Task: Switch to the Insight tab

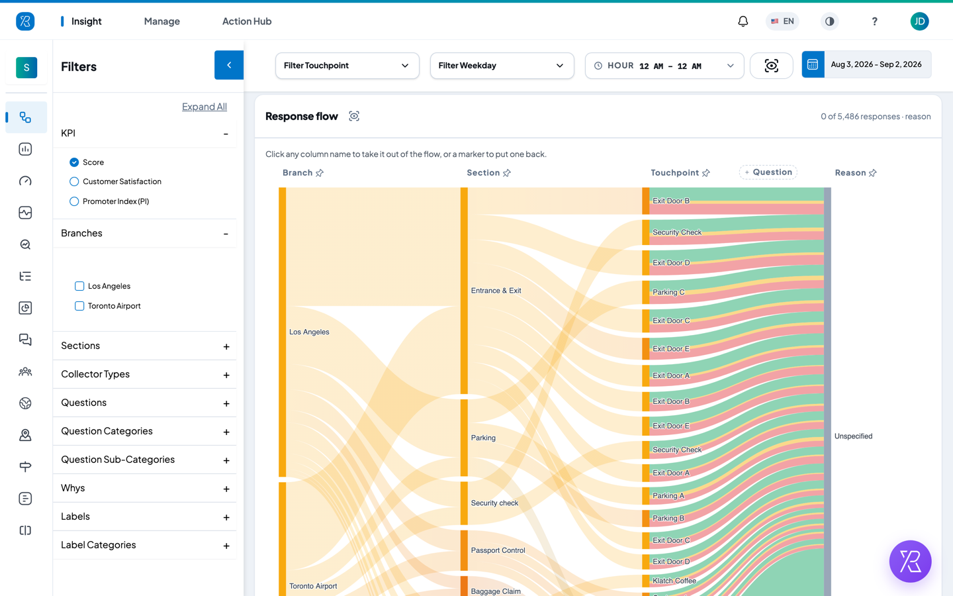Action: click(x=86, y=21)
